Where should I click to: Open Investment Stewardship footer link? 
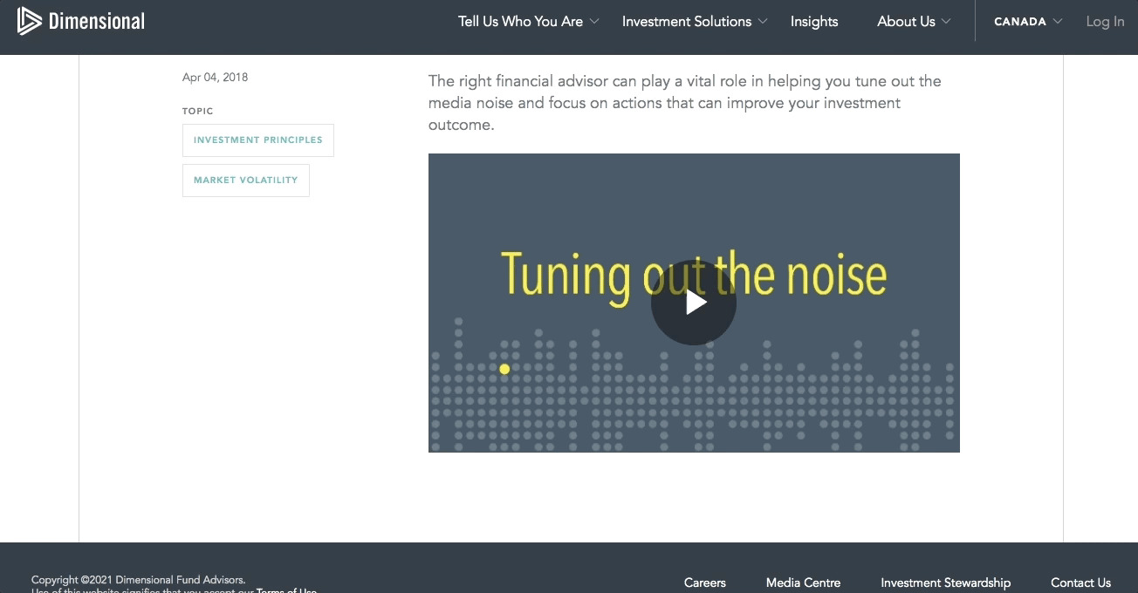click(x=945, y=583)
